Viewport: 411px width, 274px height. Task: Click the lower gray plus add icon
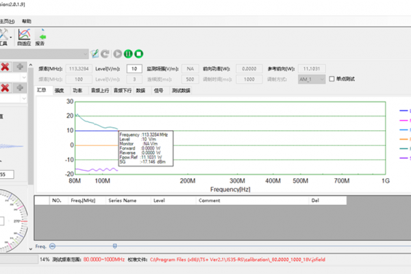22,88
